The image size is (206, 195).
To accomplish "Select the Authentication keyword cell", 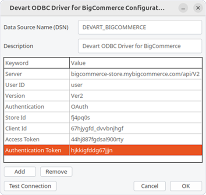I will (x=37, y=107).
